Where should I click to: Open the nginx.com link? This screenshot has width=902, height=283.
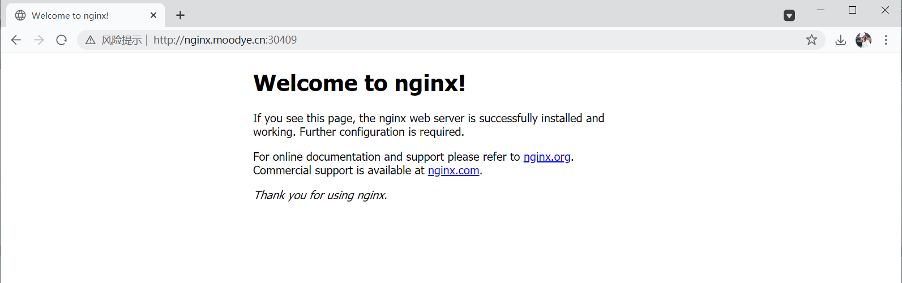tap(454, 170)
